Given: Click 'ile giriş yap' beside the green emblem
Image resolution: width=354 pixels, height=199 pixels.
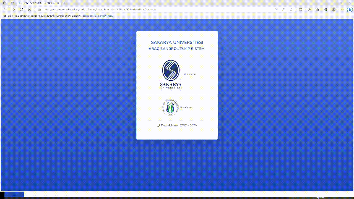Looking at the screenshot, I should point(186,107).
